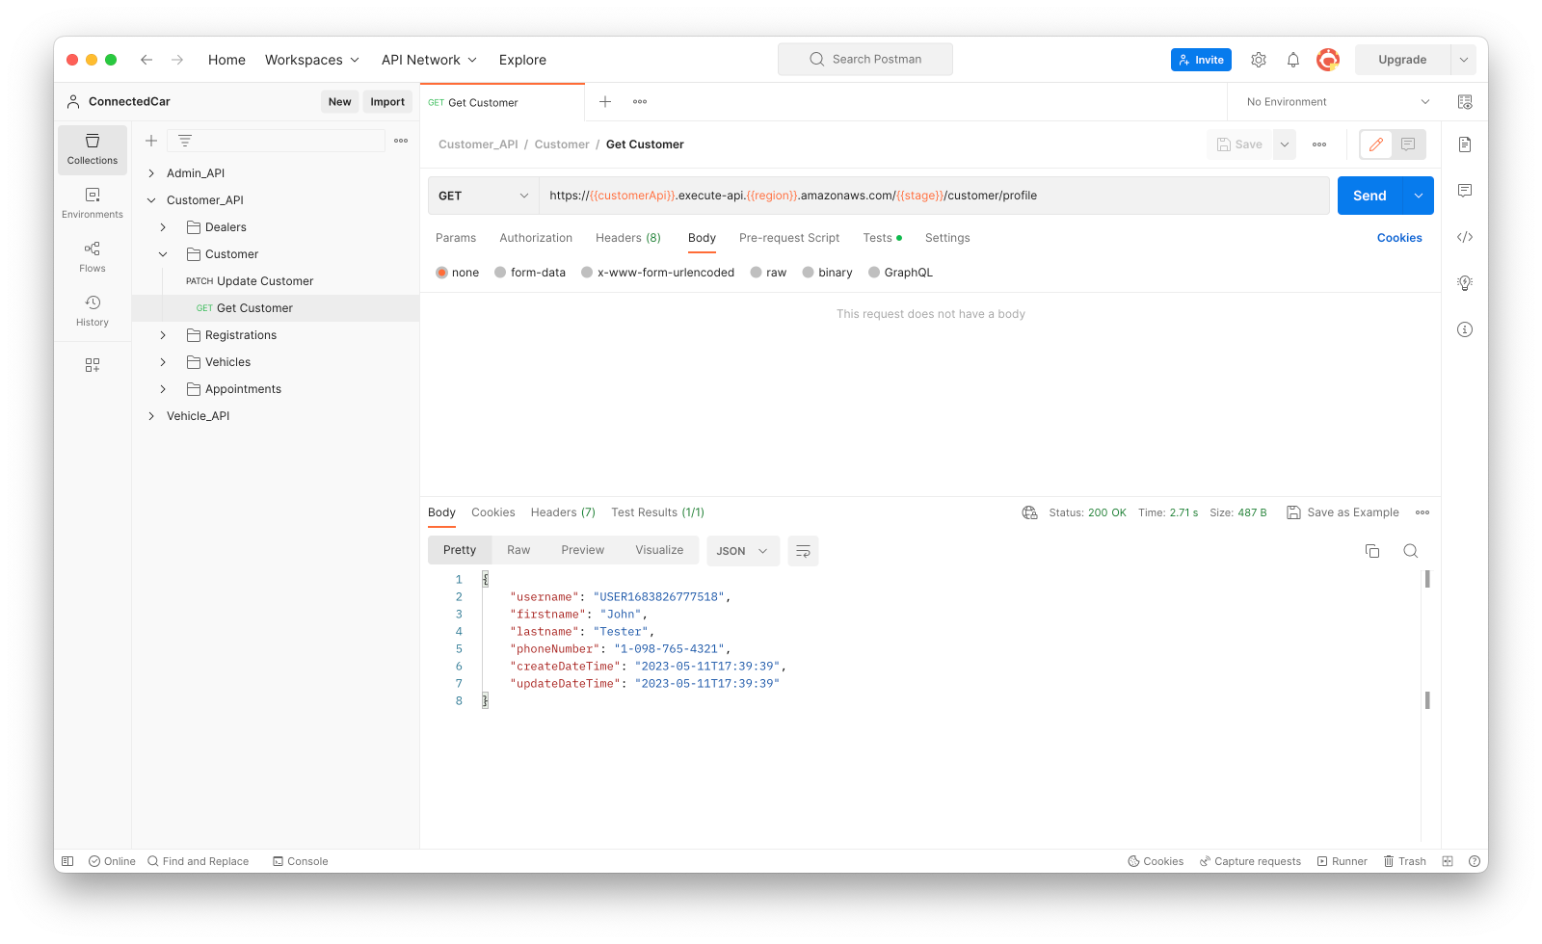The image size is (1542, 944).
Task: Expand the Dealers folder
Action: pyautogui.click(x=163, y=227)
